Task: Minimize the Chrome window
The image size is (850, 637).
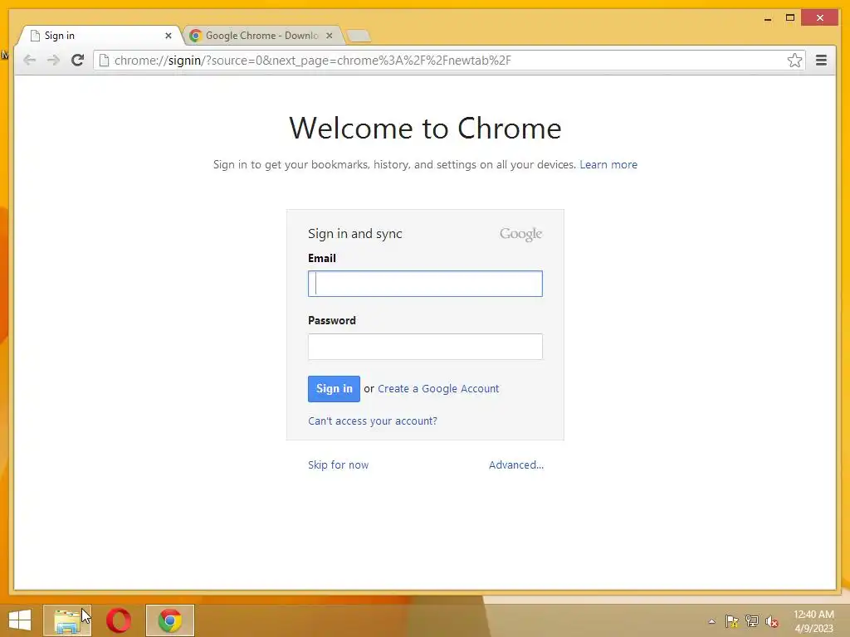Action: [768, 18]
